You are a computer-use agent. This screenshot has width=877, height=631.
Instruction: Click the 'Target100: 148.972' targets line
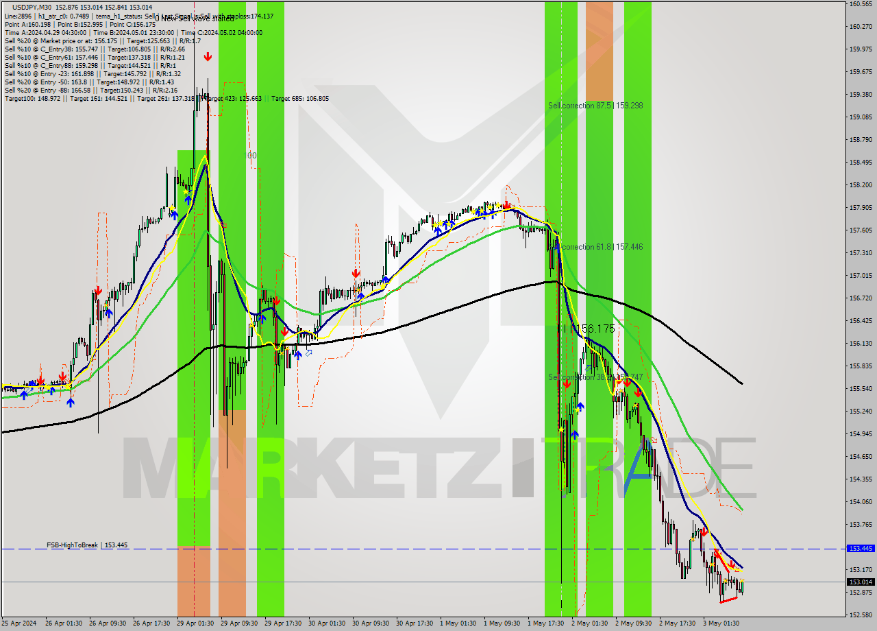click(x=166, y=99)
